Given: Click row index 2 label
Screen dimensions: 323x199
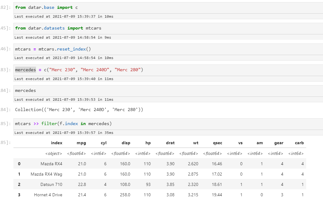Looking at the screenshot, I should [19, 185].
